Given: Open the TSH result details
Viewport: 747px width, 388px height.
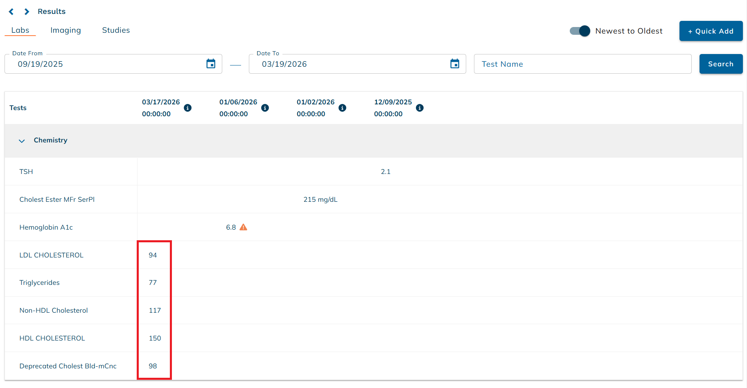Looking at the screenshot, I should (26, 171).
